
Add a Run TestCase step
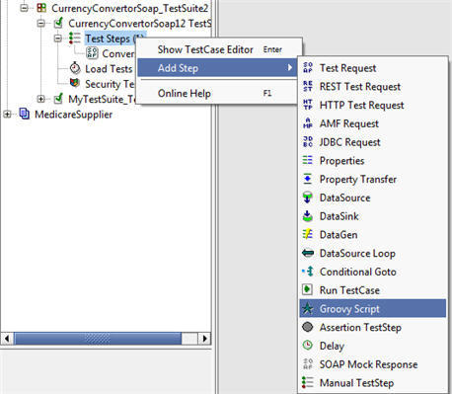pyautogui.click(x=373, y=290)
